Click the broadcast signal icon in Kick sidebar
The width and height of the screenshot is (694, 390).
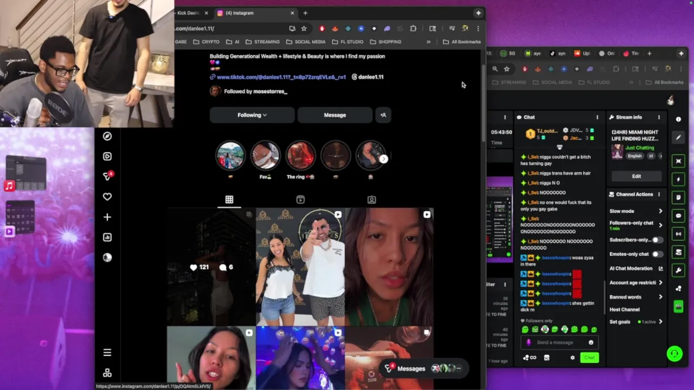pos(678,234)
